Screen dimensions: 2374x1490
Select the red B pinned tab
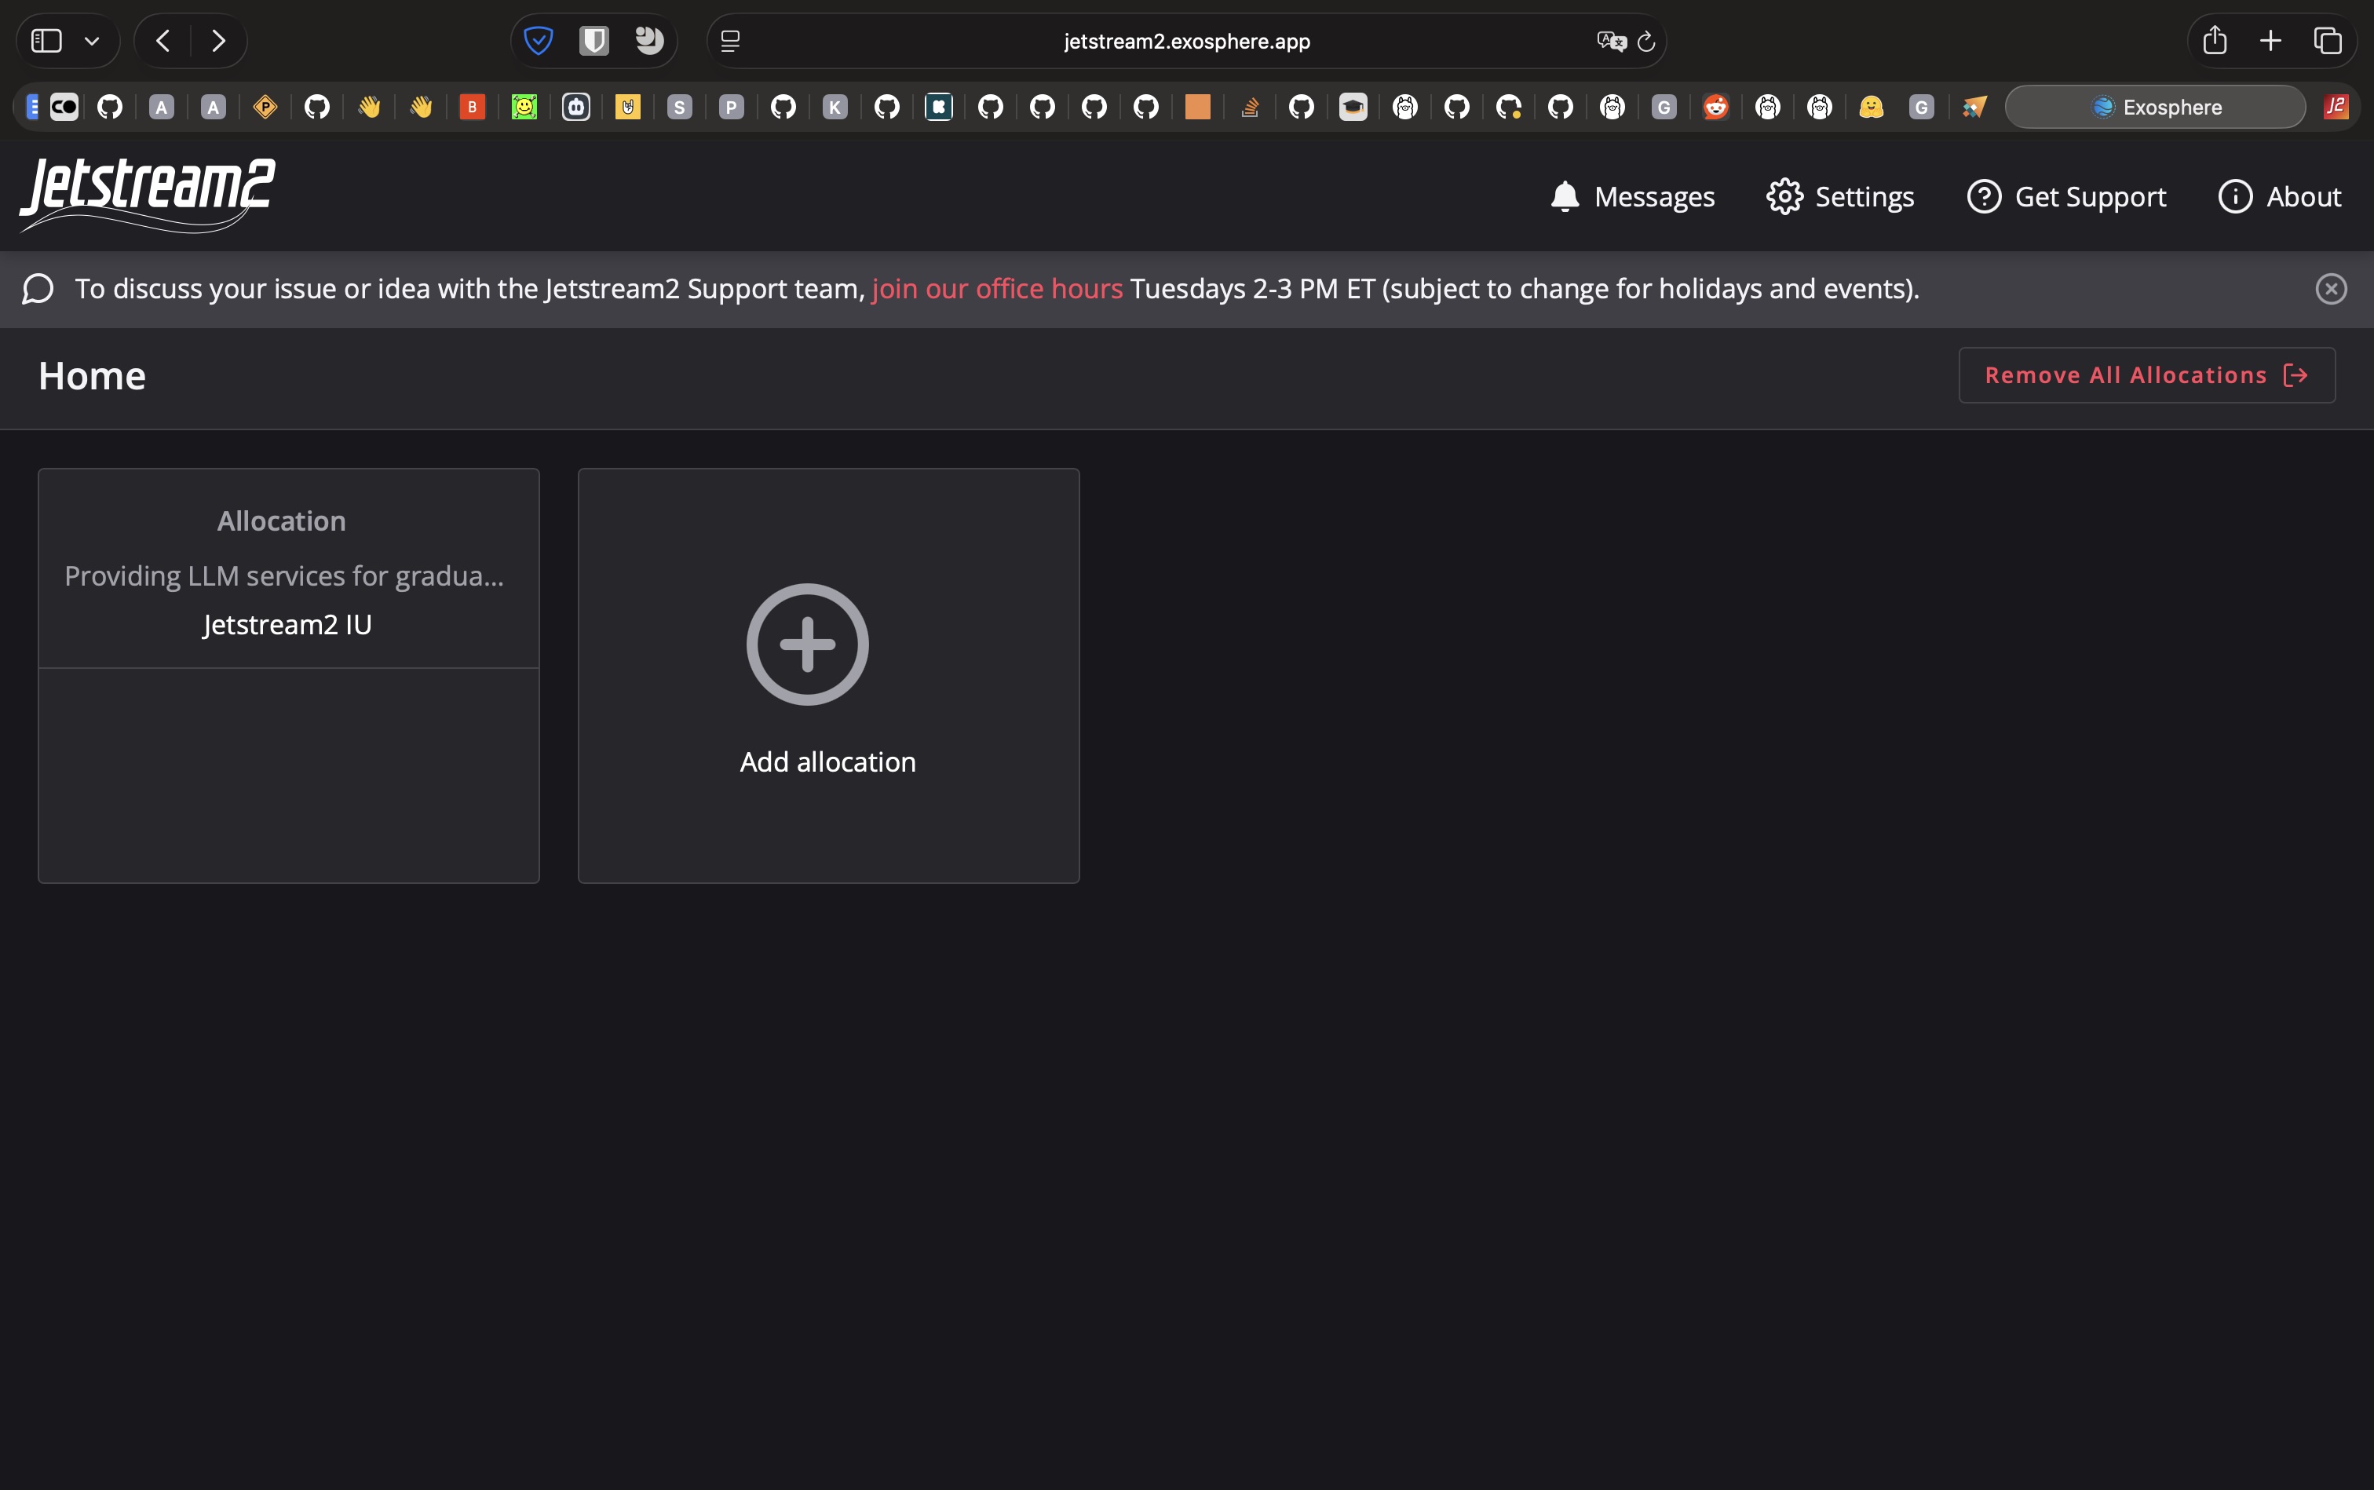point(472,107)
